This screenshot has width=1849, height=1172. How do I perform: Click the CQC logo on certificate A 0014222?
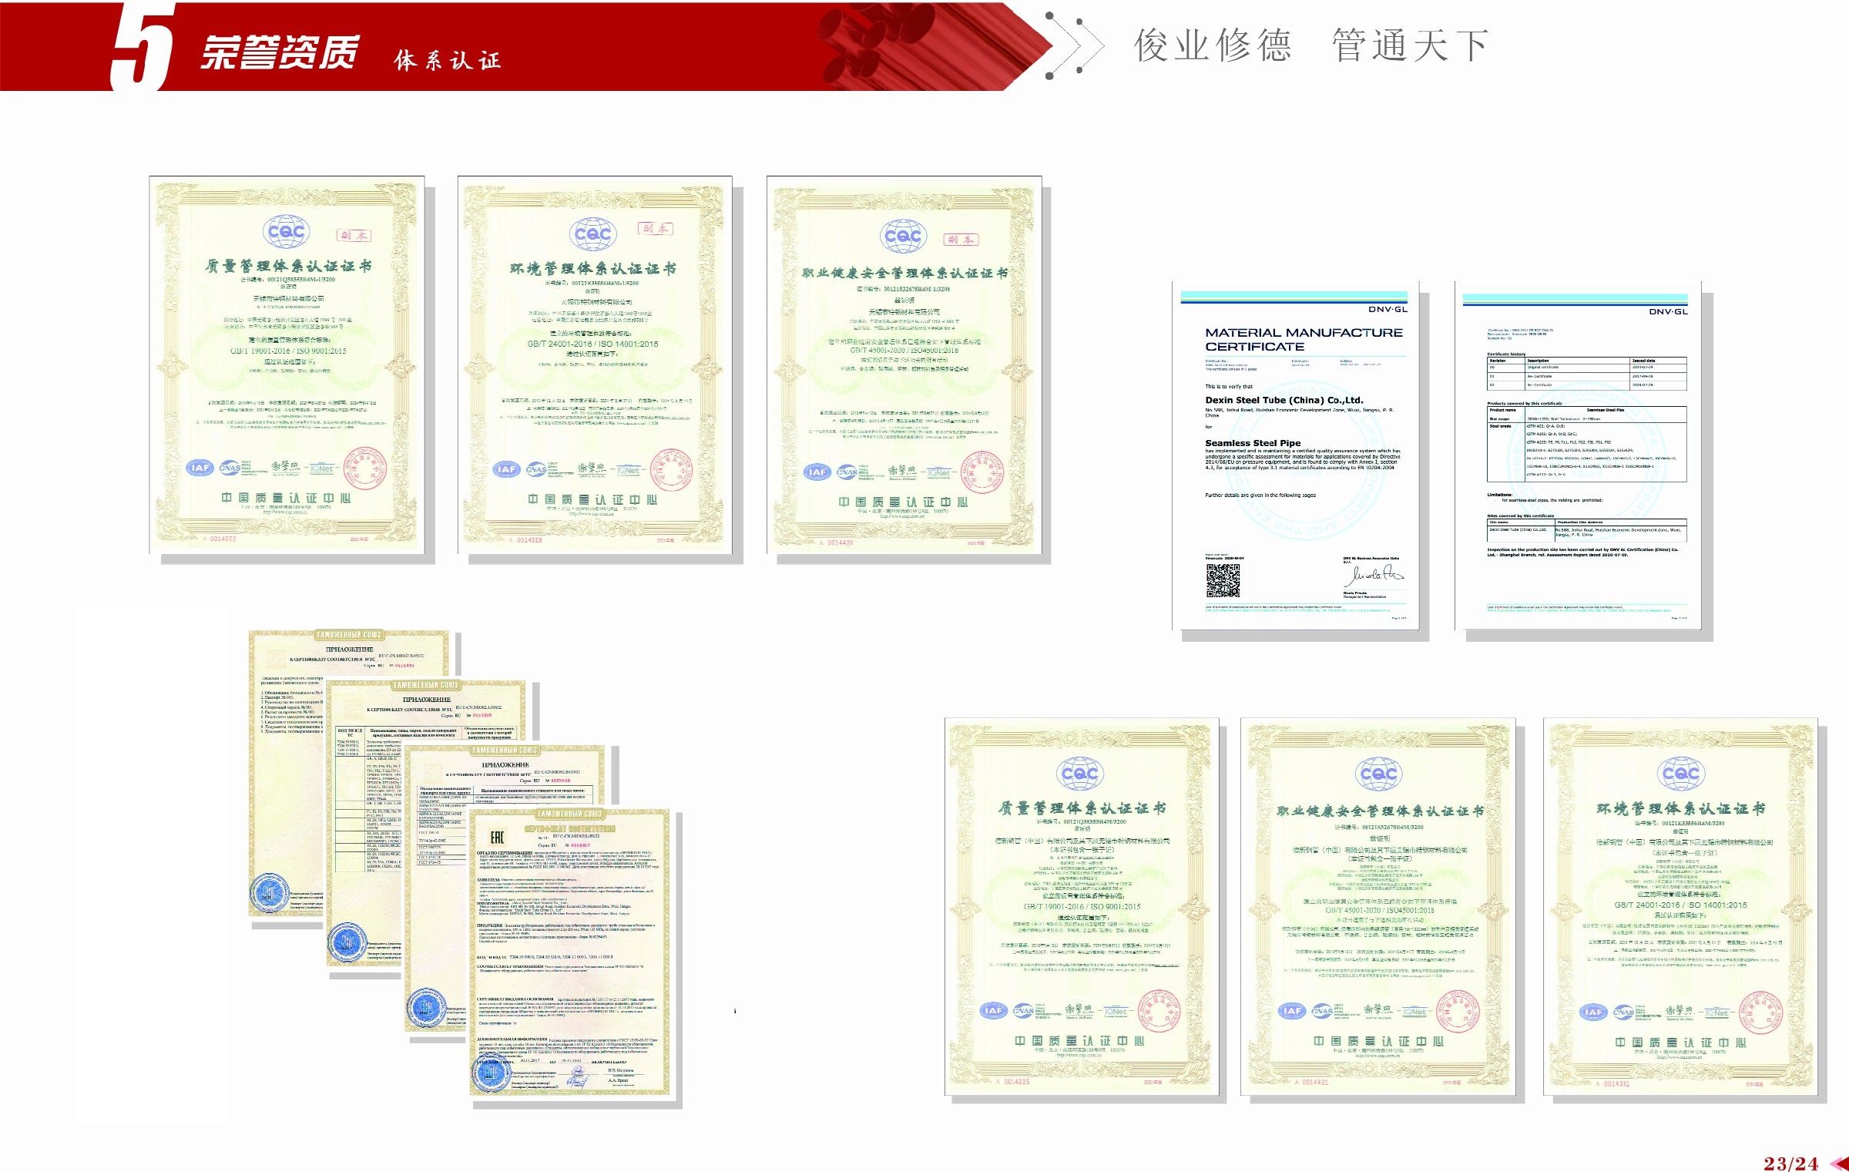[x=286, y=230]
